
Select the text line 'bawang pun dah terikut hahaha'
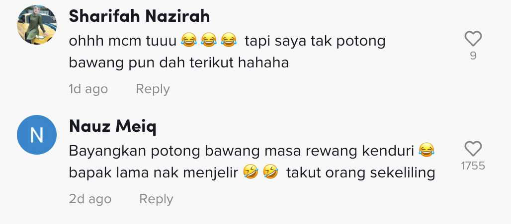coord(179,63)
